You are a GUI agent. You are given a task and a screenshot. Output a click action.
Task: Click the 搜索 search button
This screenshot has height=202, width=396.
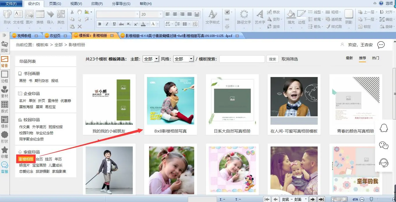pos(272,59)
